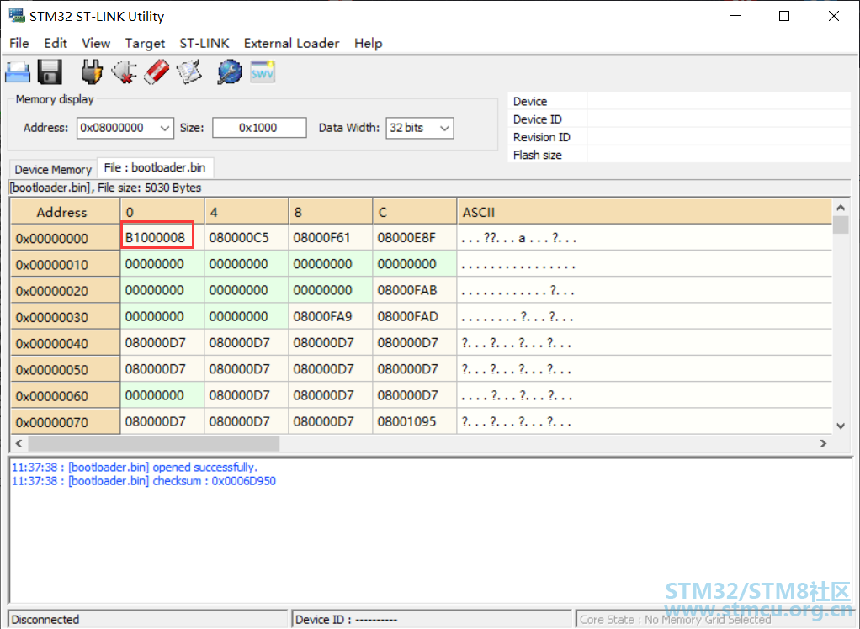Click row address 0x00000000
860x629 pixels.
point(66,238)
